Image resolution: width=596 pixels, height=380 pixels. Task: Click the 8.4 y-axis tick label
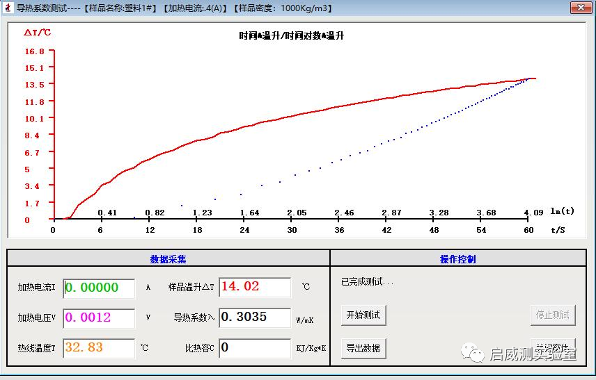coord(32,135)
